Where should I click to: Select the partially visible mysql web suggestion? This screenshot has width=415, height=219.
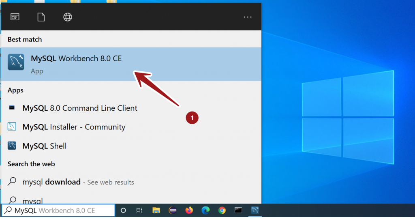[x=32, y=200]
